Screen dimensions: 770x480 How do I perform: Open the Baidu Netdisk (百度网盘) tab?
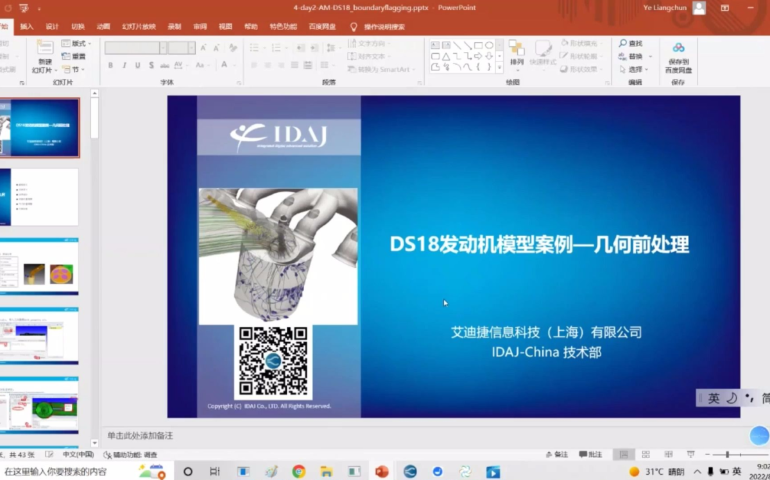(x=322, y=27)
